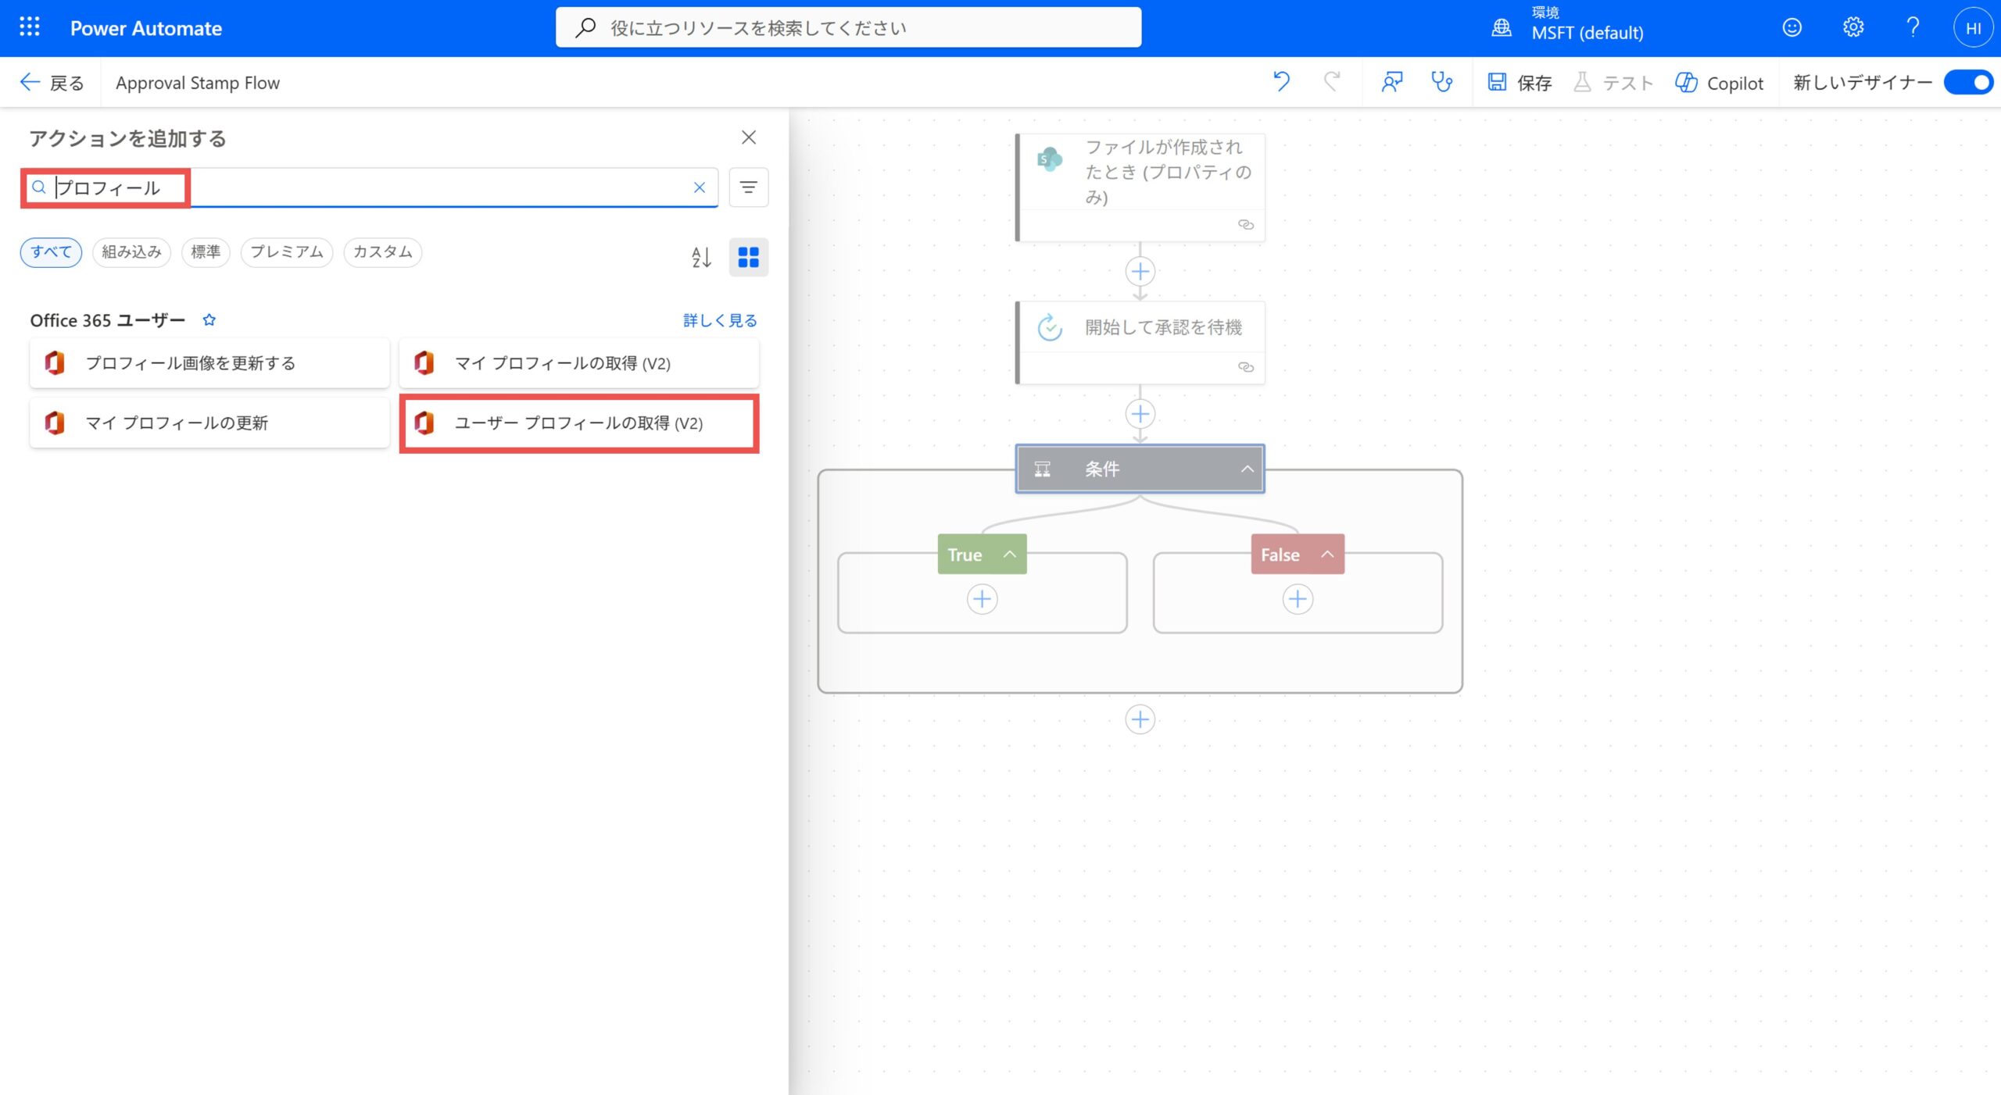
Task: Collapse the False branch
Action: click(x=1327, y=555)
